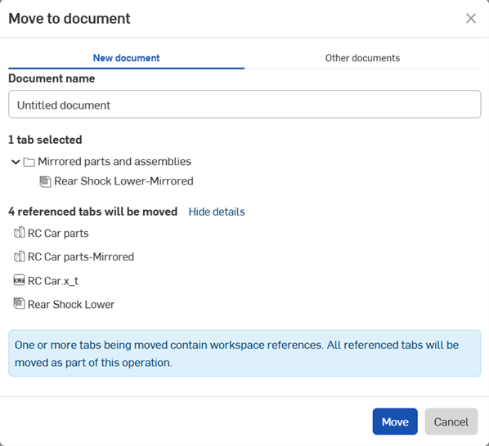Click the 1 tab selected heading
The width and height of the screenshot is (489, 446).
[x=45, y=140]
